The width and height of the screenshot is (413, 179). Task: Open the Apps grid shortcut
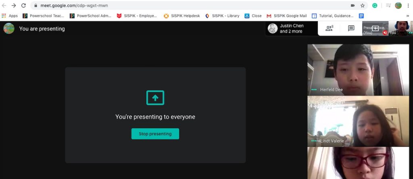point(9,16)
